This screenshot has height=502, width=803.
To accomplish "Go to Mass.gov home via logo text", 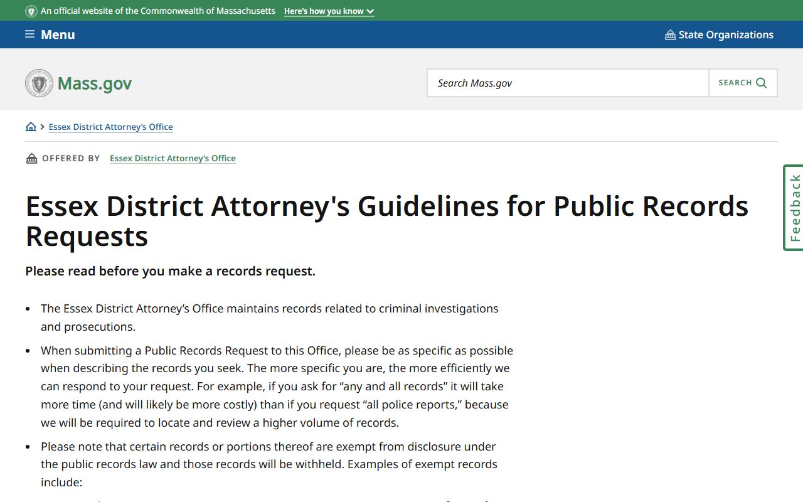I will [95, 83].
